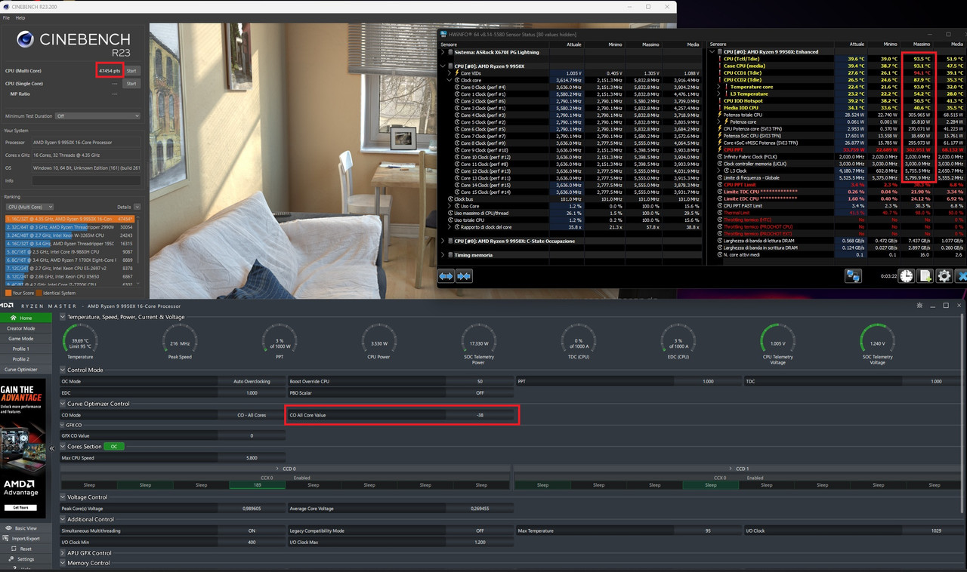The width and height of the screenshot is (967, 572).
Task: Click the Ryzen Master settings gear icon in title bar
Action: click(919, 306)
